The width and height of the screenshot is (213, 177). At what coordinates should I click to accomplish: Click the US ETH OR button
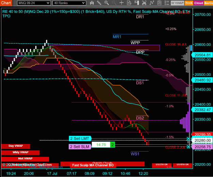162,165
